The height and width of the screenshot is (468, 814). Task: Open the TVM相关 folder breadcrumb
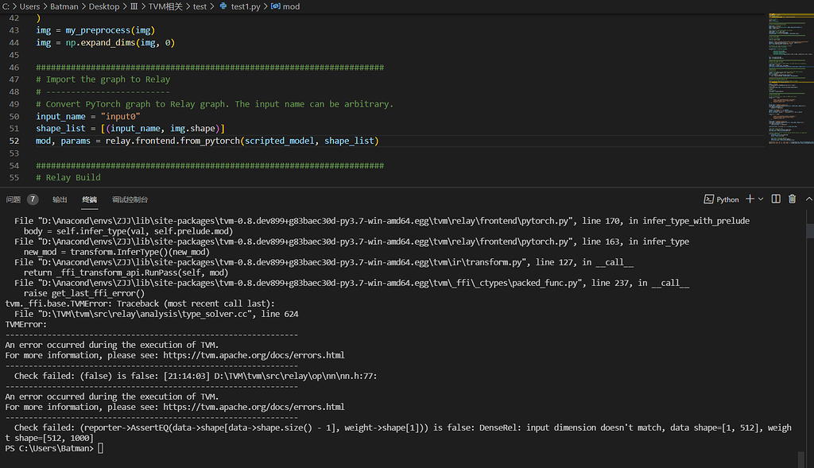[165, 6]
